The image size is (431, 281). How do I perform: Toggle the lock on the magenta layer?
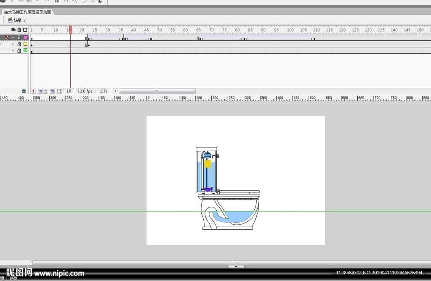19,37
